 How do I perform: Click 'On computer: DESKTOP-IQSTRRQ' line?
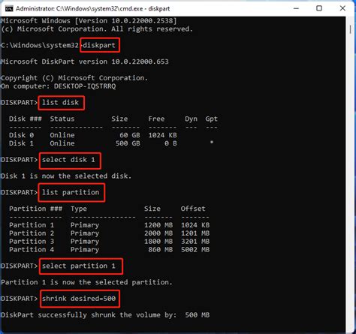pos(59,86)
